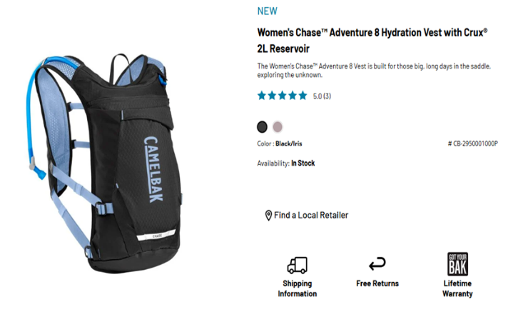Open the Lifetime Warranty text link
Viewport: 508px width, 317px height.
(x=457, y=288)
